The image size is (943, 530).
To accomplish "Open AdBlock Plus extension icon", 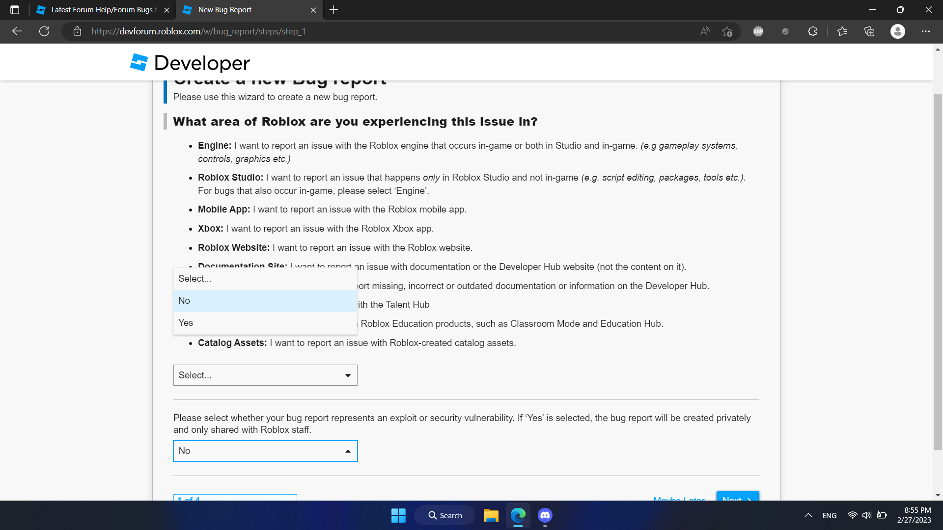I will (x=758, y=31).
